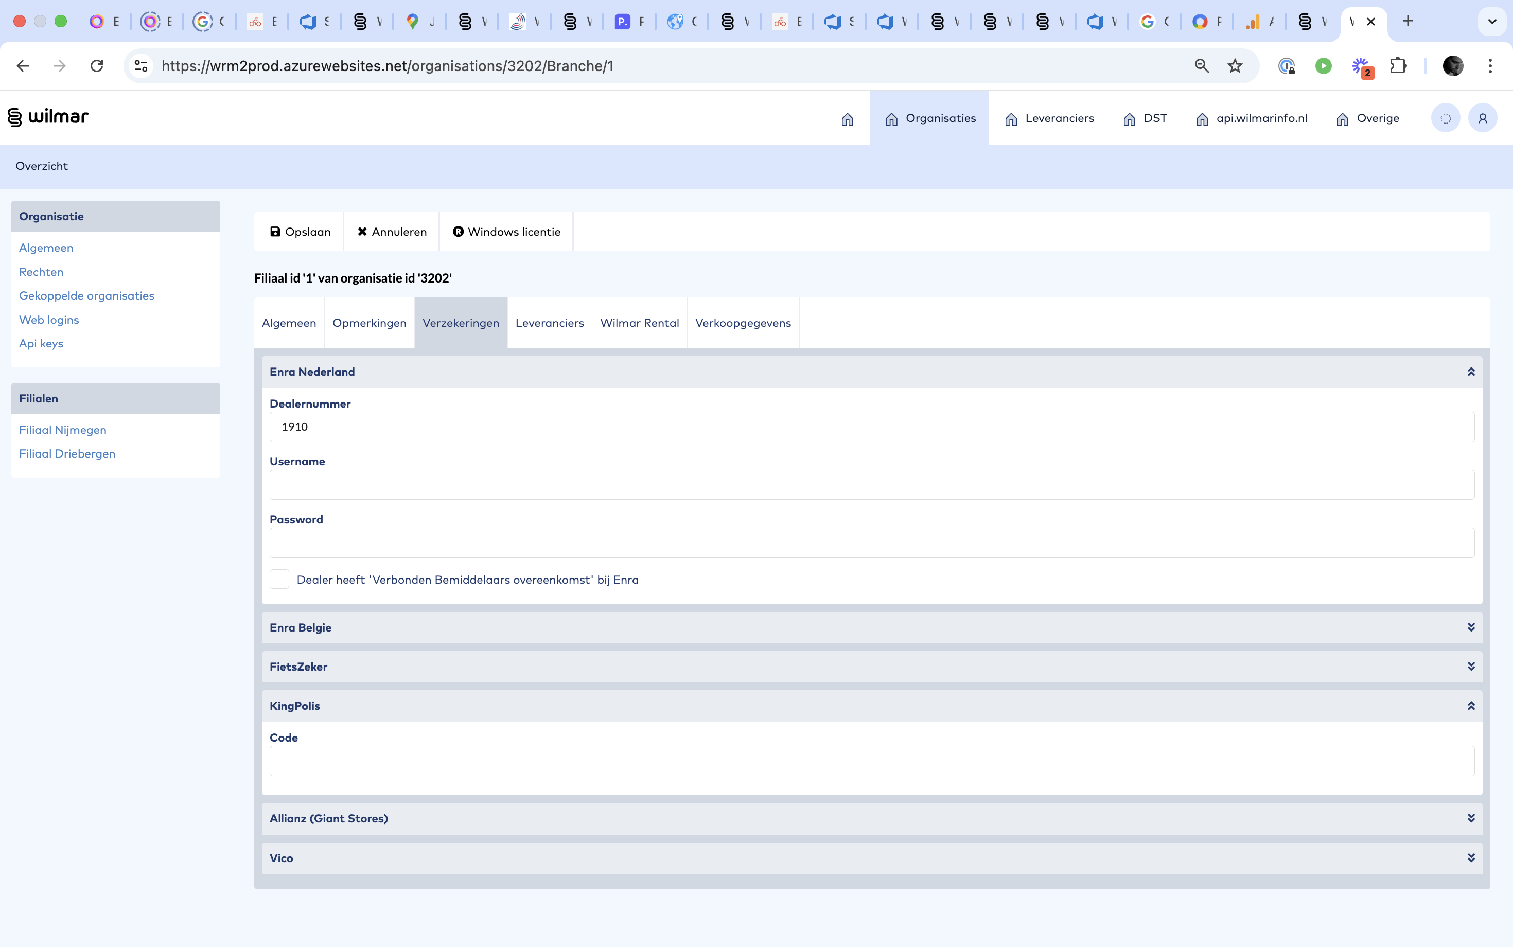Focus the KingPolis Code input field

872,761
